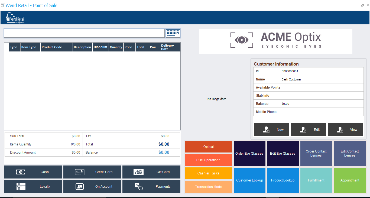Switch to the Optical menu tab

(x=209, y=147)
